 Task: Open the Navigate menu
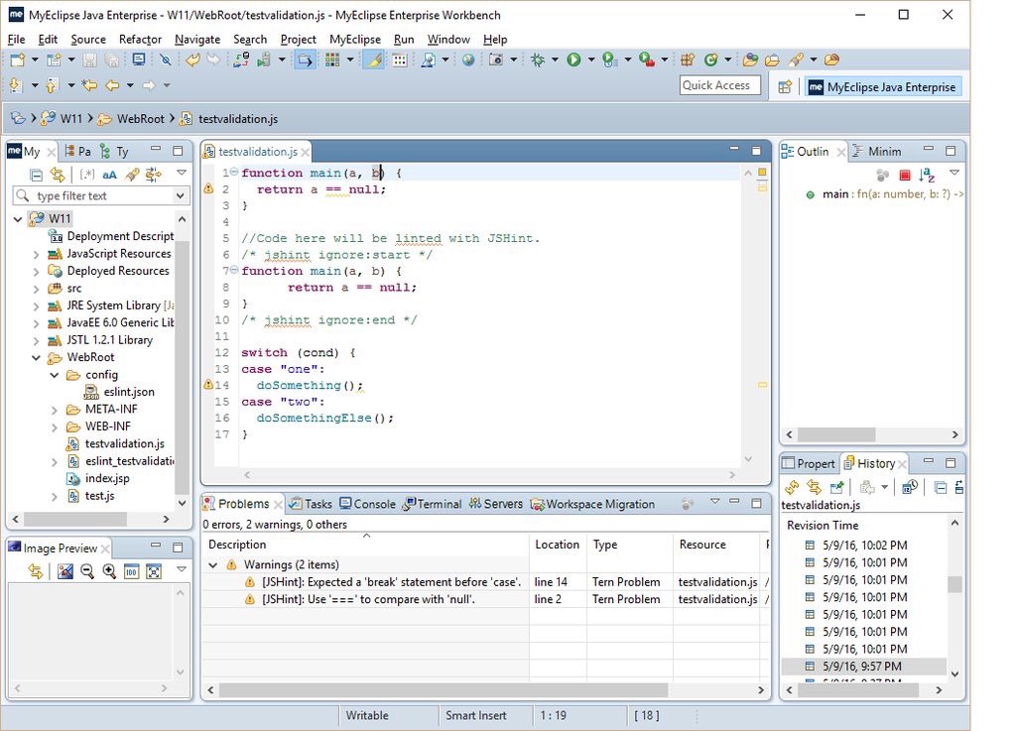click(x=197, y=40)
